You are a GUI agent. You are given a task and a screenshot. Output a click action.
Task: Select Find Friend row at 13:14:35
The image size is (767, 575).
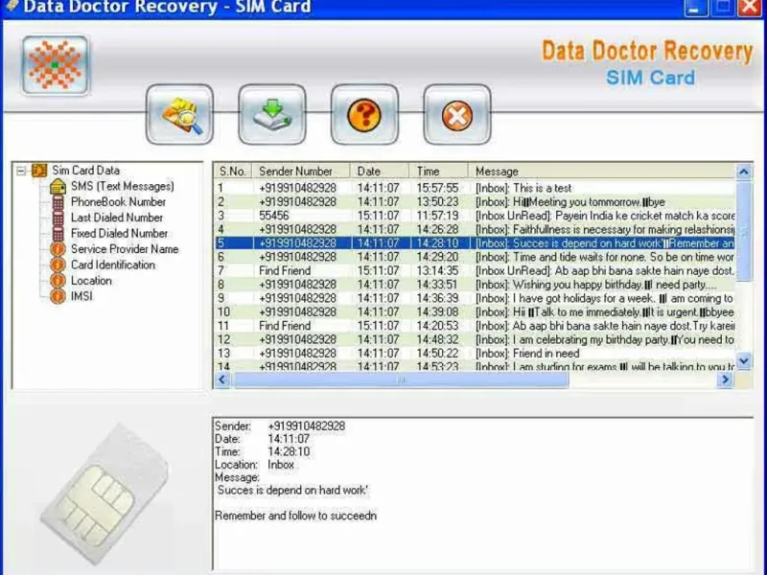(x=475, y=270)
